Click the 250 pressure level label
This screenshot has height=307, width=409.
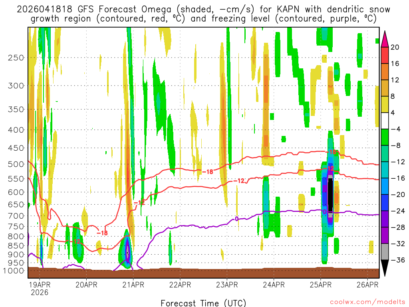click(x=16, y=58)
